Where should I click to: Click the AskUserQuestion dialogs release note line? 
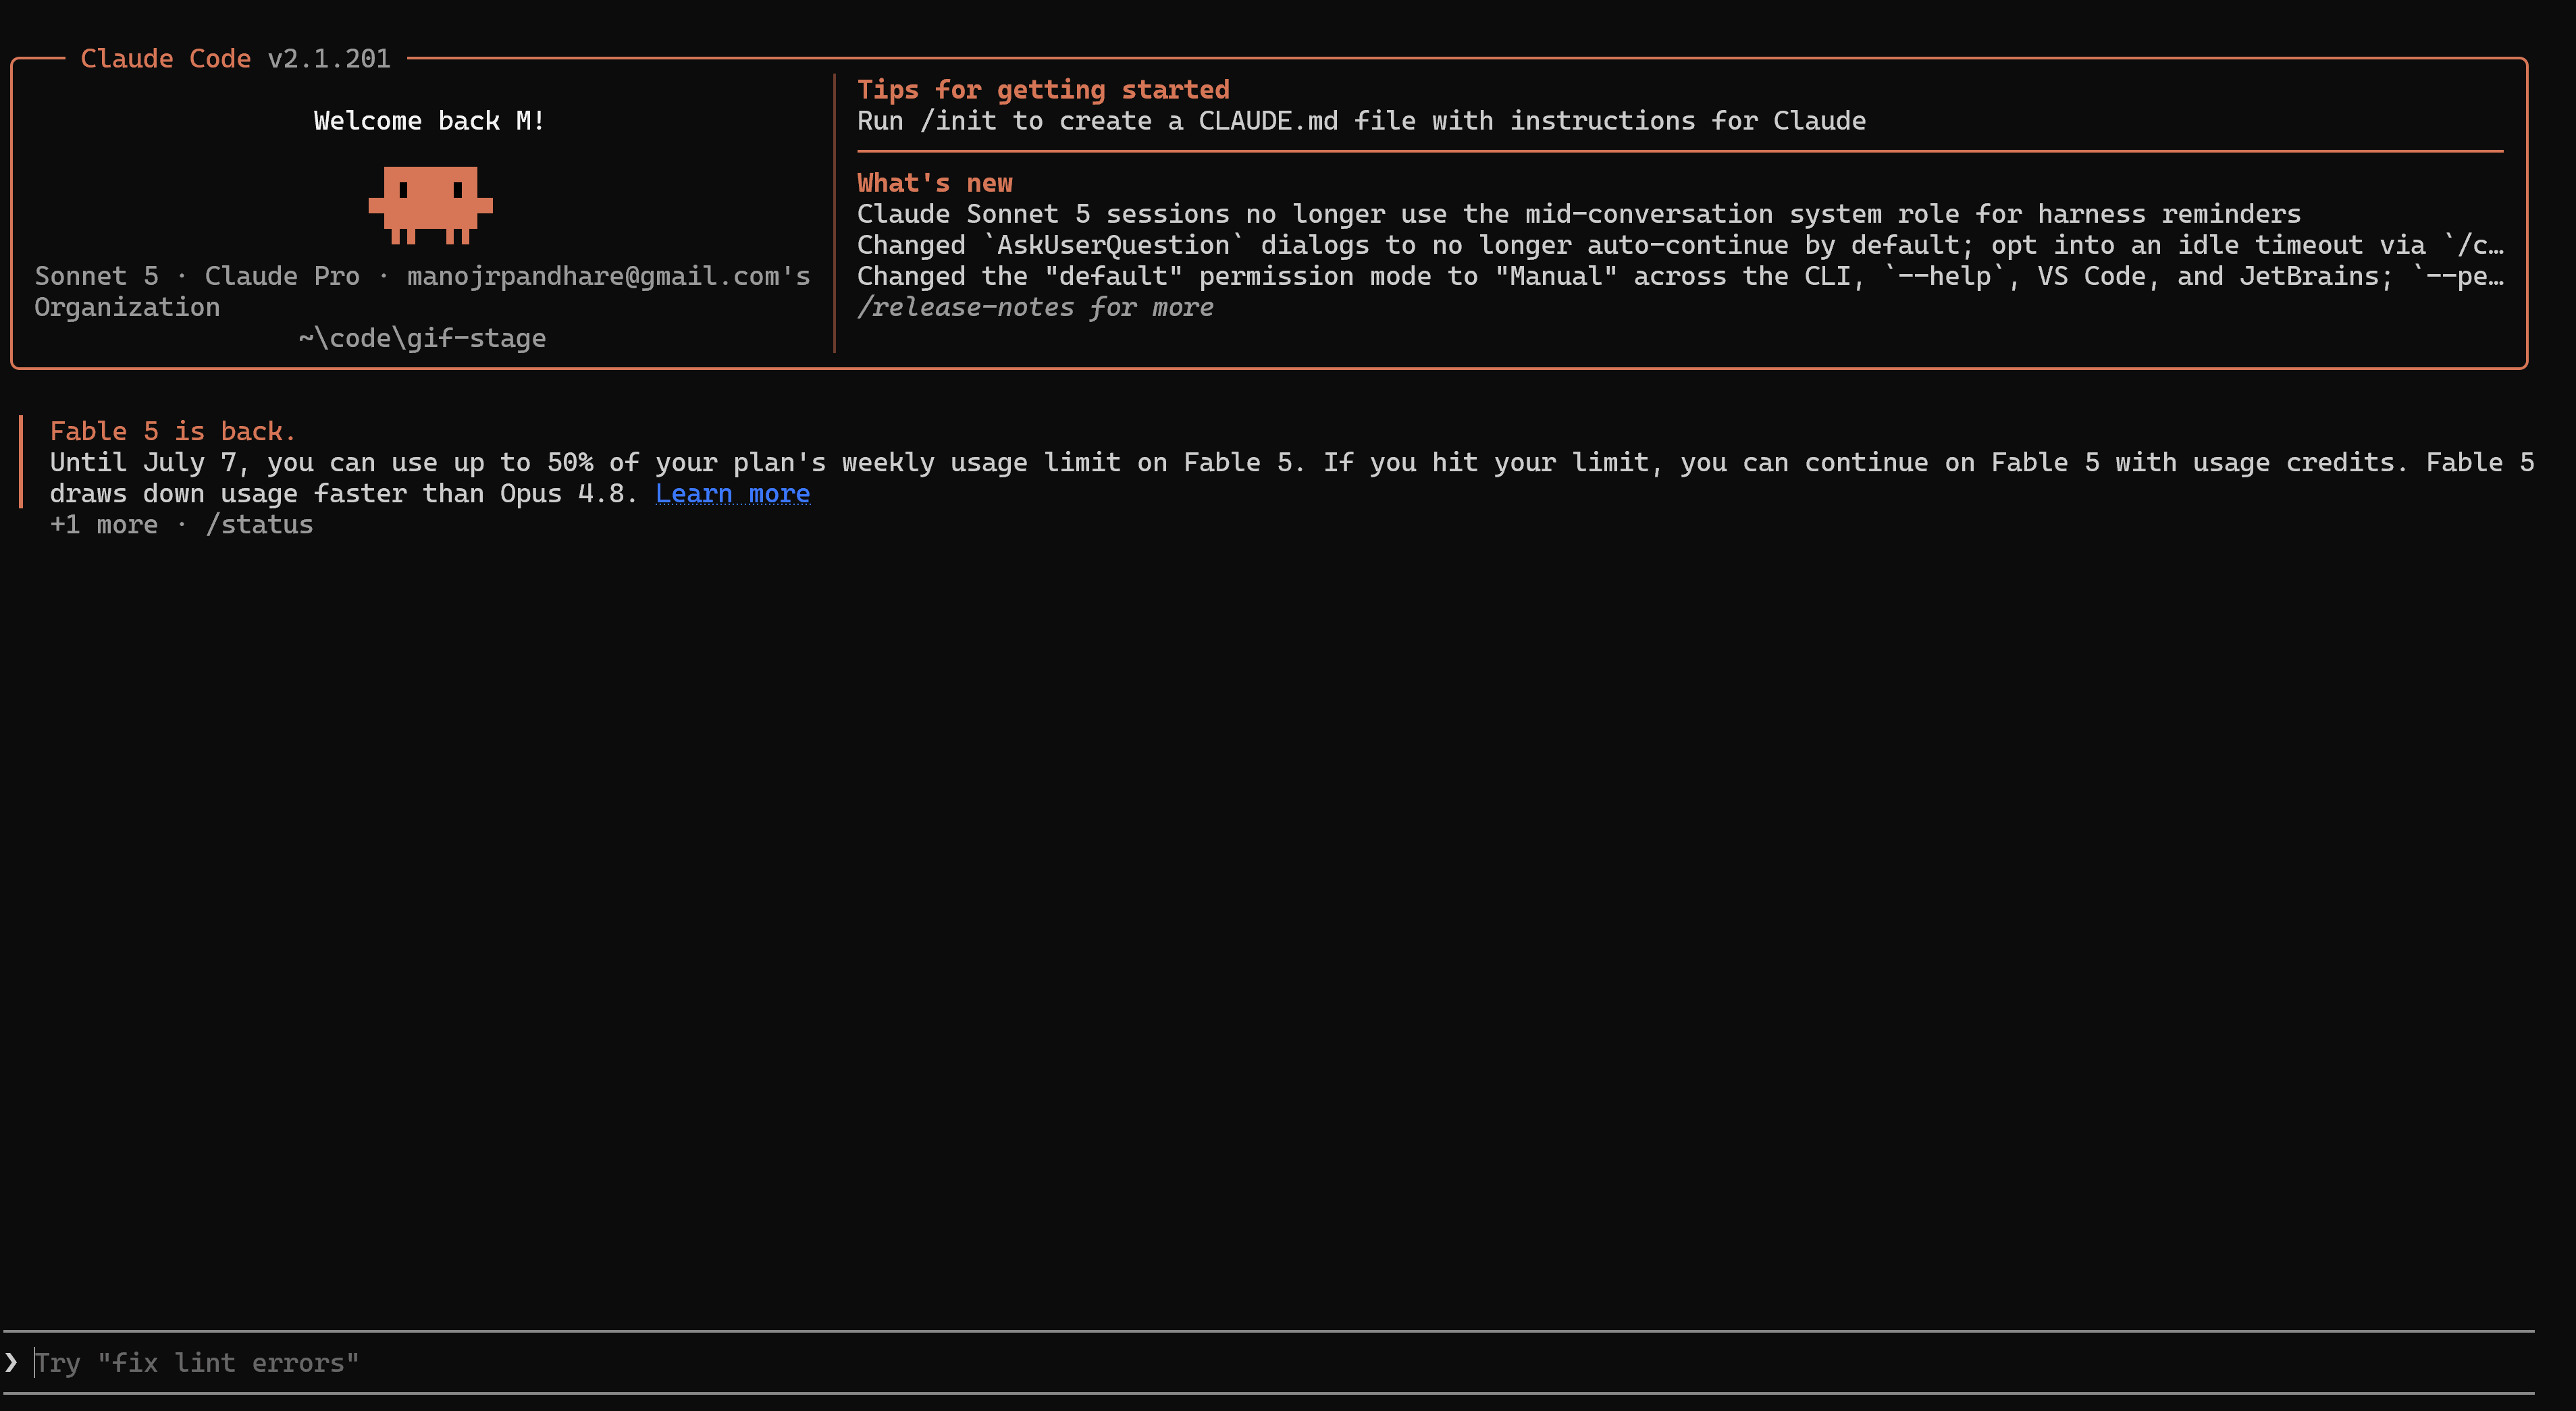(1680, 245)
